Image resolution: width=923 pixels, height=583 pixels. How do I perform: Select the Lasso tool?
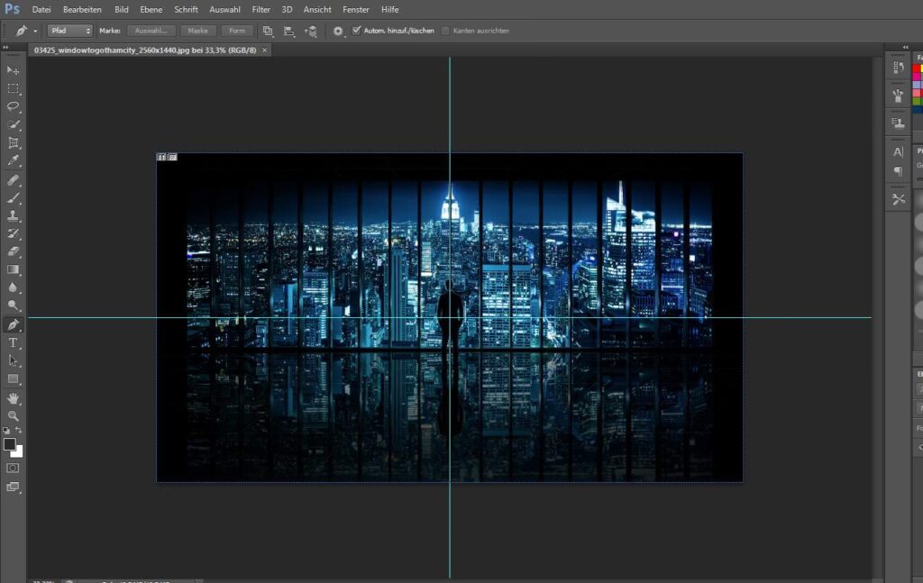[14, 106]
